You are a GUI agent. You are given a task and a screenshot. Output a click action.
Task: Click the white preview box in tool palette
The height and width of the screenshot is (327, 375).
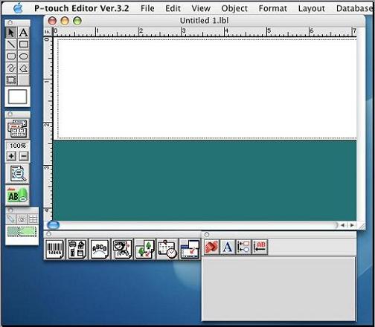click(x=18, y=97)
